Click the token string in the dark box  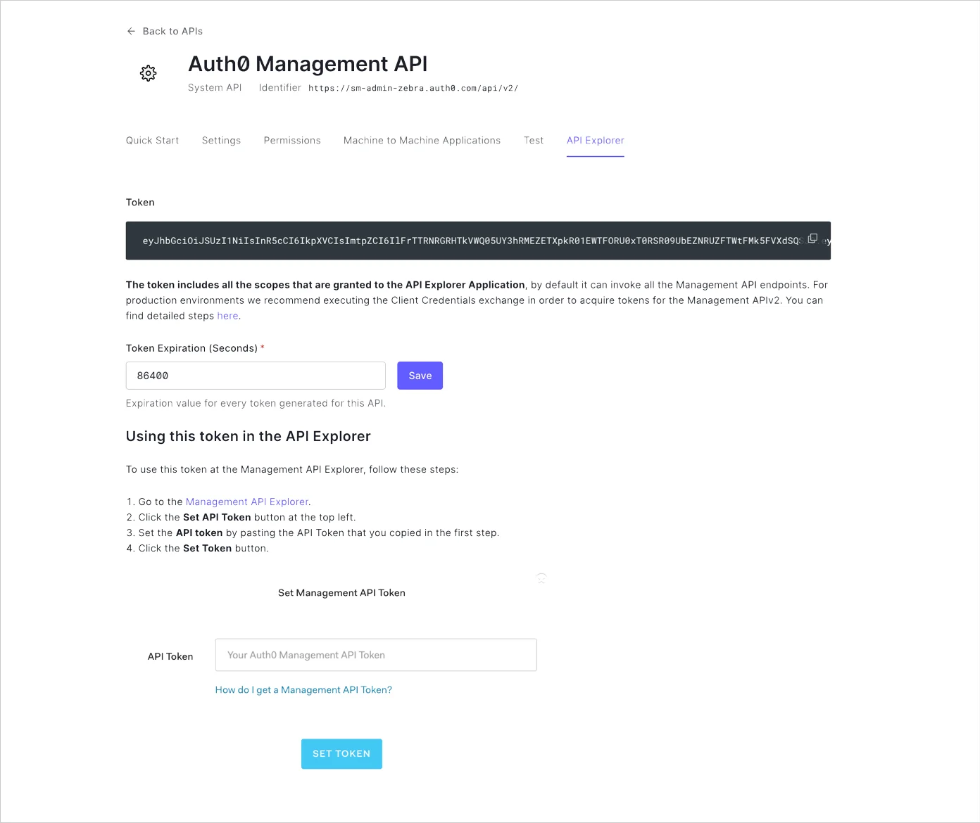pyautogui.click(x=472, y=241)
